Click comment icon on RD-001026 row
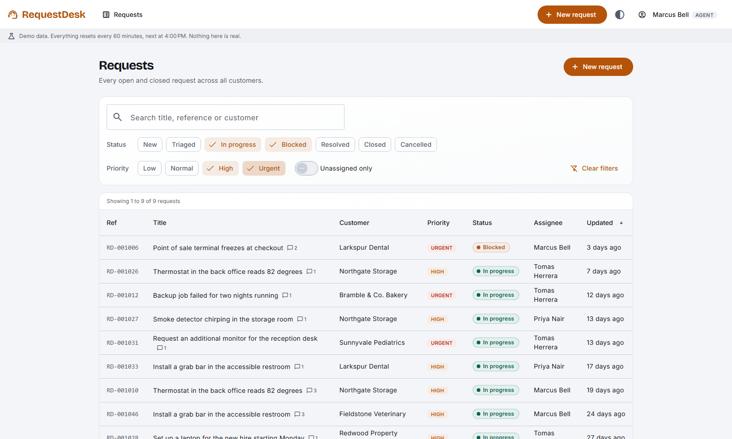The image size is (732, 439). point(309,272)
